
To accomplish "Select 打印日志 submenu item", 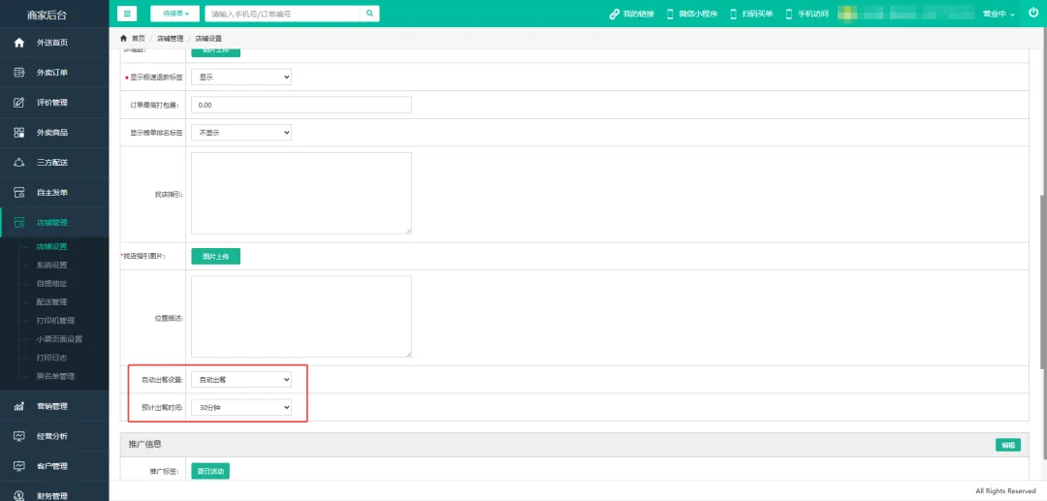I will click(51, 358).
